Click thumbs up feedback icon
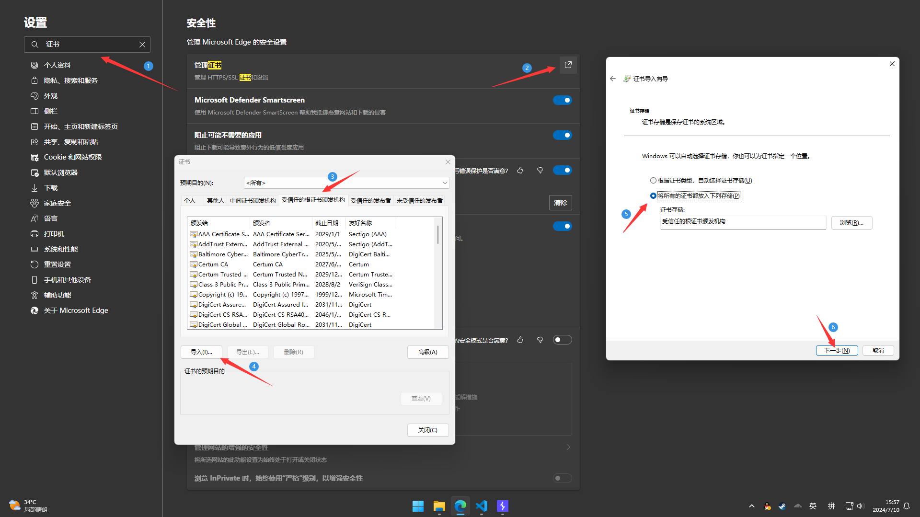Screen dimensions: 920x517 click(520, 171)
